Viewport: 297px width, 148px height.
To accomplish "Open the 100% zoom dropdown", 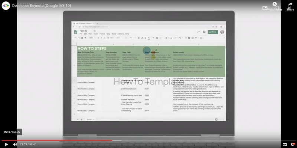I will pos(92,38).
